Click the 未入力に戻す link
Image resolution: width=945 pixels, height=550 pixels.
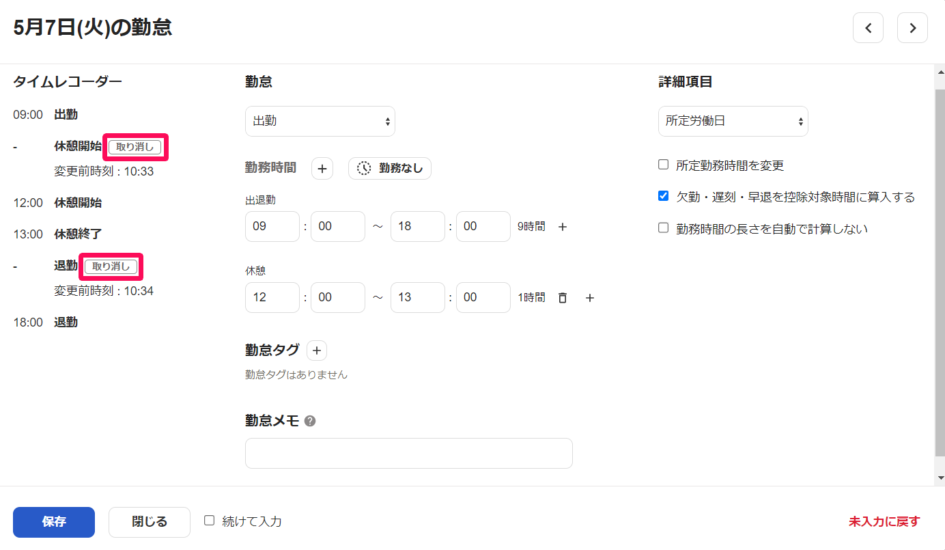[884, 522]
